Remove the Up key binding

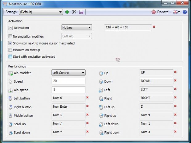(x=175, y=72)
